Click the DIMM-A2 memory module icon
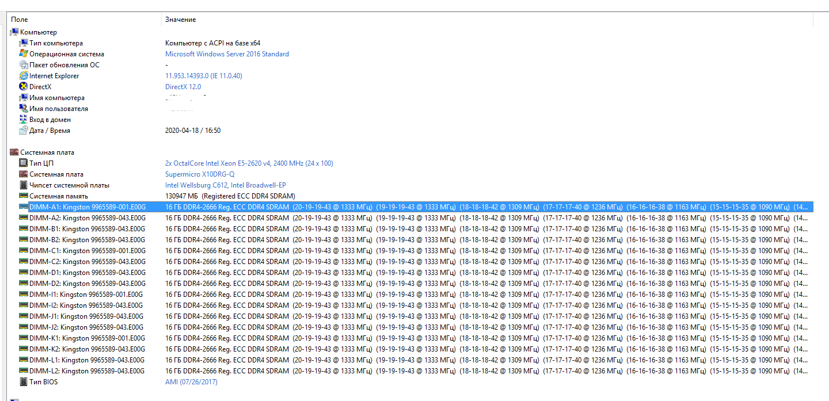 click(x=24, y=218)
